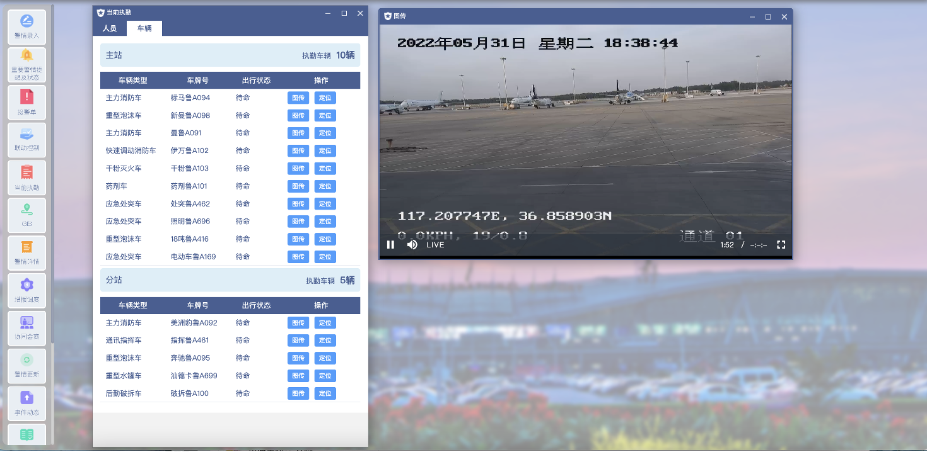Click the green book icon at sidebar bottom
The image size is (927, 452).
coord(26,436)
